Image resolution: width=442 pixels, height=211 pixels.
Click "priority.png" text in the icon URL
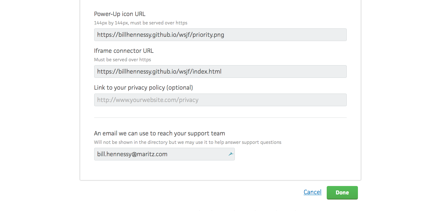(208, 35)
